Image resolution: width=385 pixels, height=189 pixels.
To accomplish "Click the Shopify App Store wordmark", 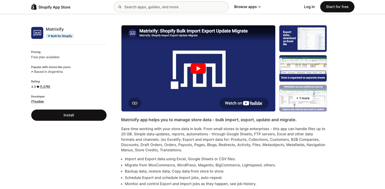I will pyautogui.click(x=54, y=7).
